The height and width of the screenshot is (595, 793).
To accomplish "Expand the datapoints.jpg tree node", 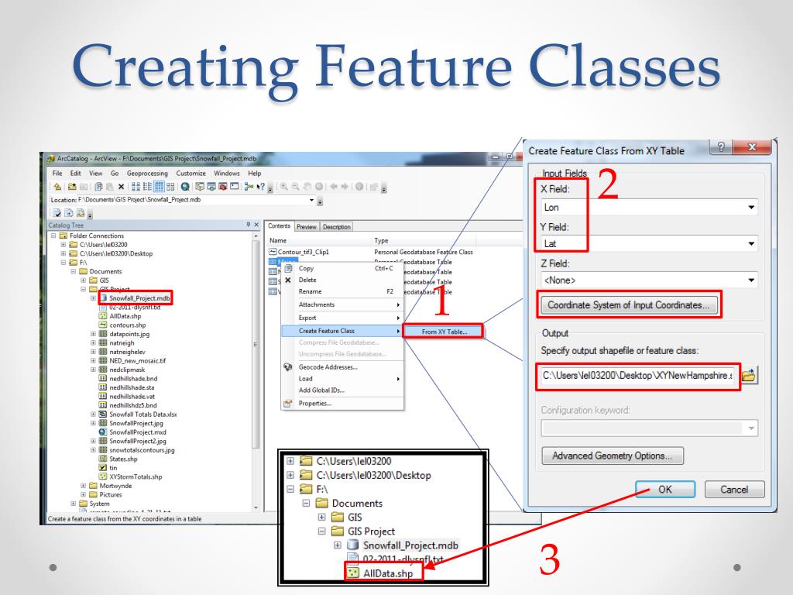I will pos(93,334).
